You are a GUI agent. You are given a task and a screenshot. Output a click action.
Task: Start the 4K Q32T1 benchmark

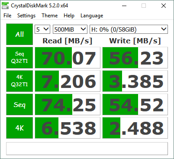[19, 81]
